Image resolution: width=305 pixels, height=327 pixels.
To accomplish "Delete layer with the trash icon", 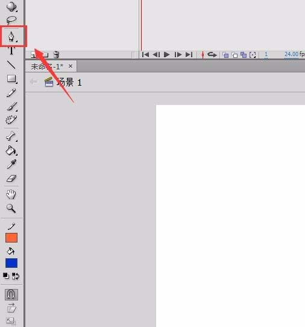I will [x=56, y=55].
